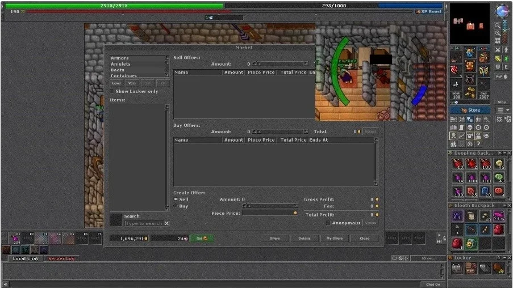Viewport: 513px width, 289px height.
Task: Click the blue rune stack of 20
Action: point(486,191)
